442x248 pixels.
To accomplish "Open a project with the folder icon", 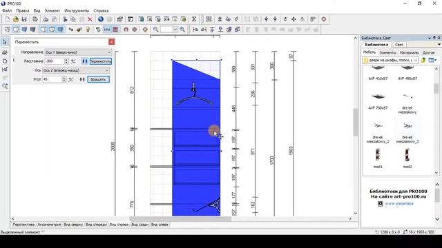I will (16, 19).
